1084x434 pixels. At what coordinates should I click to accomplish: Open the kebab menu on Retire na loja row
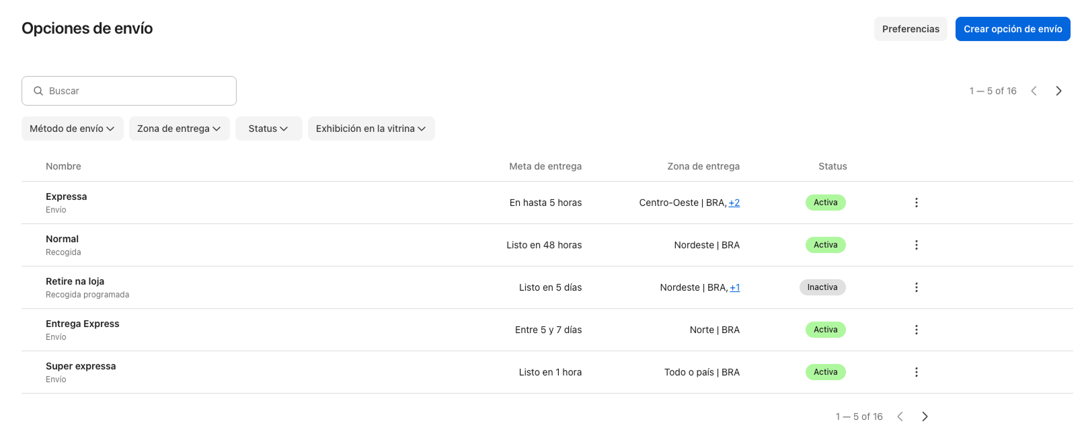pyautogui.click(x=917, y=287)
